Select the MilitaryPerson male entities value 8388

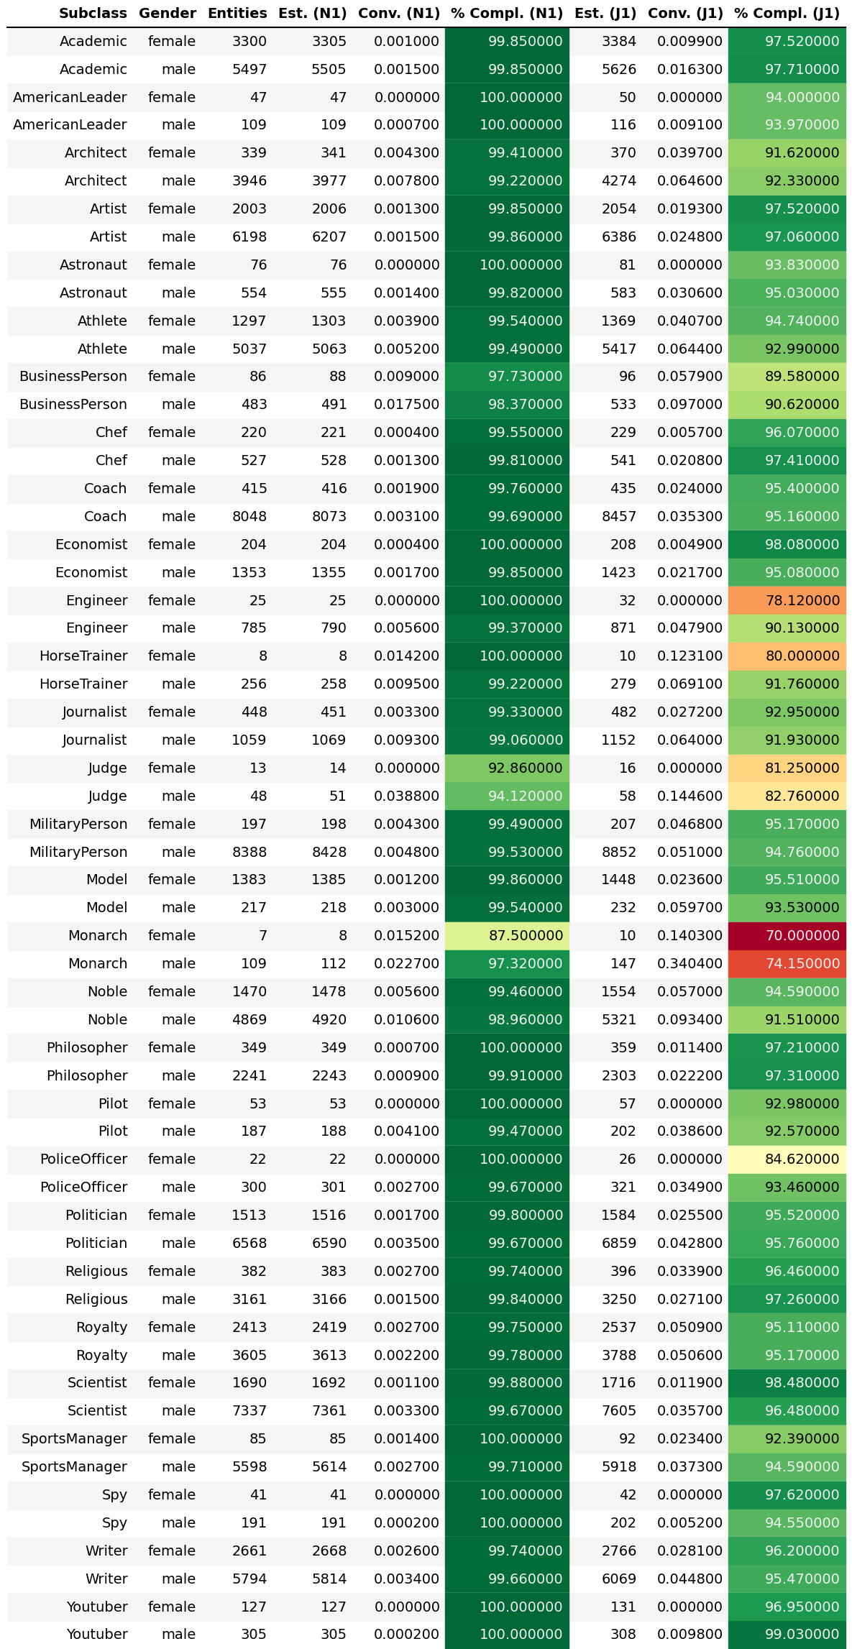(x=249, y=852)
